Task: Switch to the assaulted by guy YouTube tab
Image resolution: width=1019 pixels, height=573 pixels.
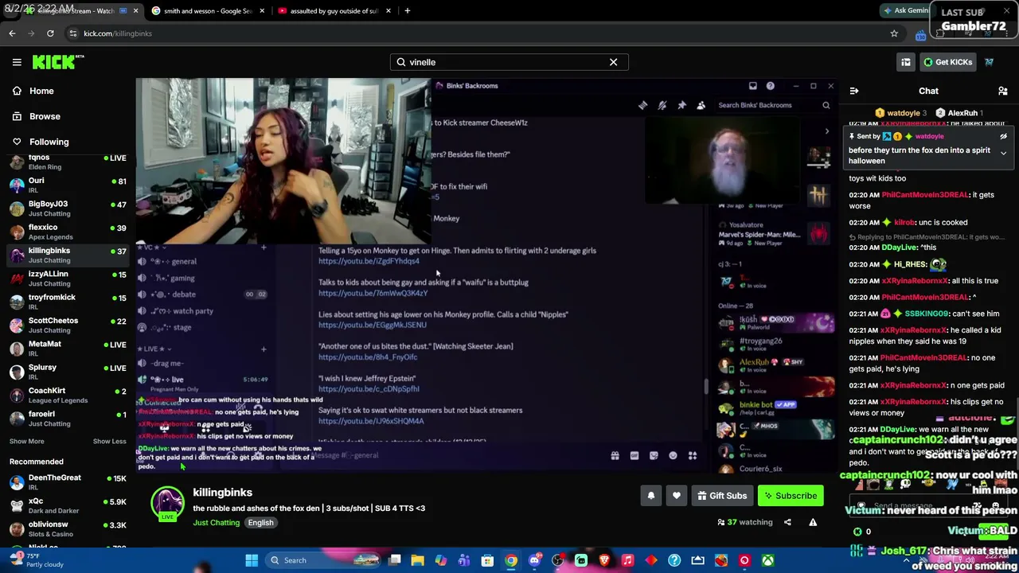Action: point(334,11)
